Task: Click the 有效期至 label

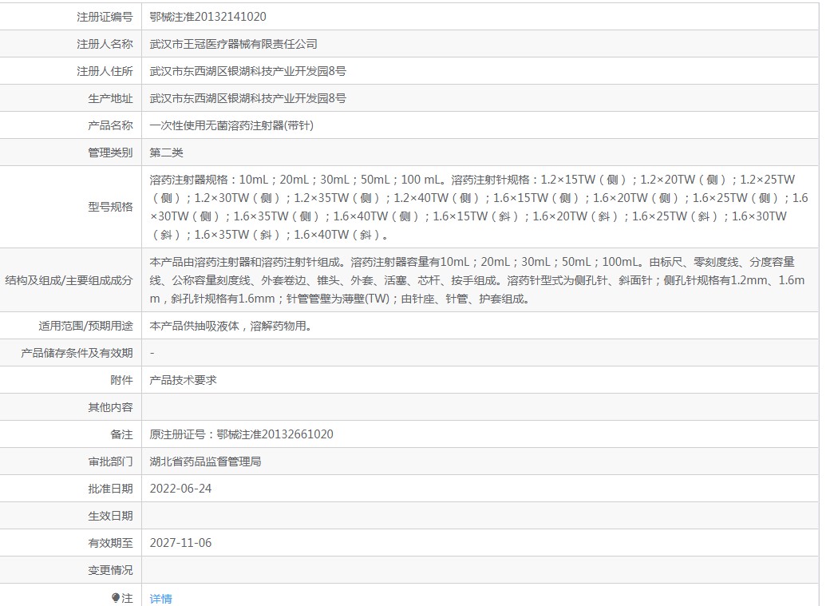Action: (111, 543)
